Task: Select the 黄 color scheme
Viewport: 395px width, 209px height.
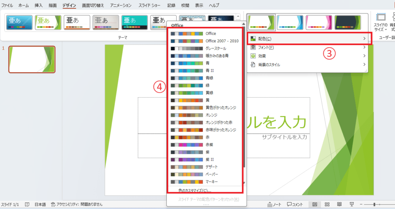Action: click(205, 100)
